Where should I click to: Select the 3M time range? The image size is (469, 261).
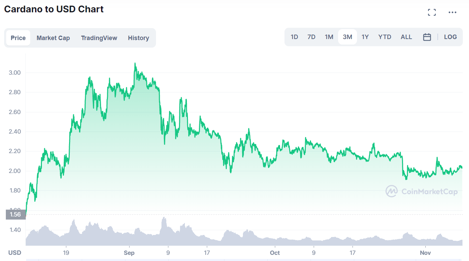coord(347,37)
